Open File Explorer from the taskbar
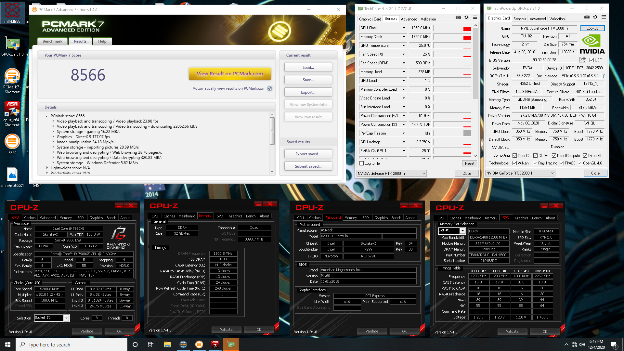Screen dimensions: 624x351 pos(167,344)
